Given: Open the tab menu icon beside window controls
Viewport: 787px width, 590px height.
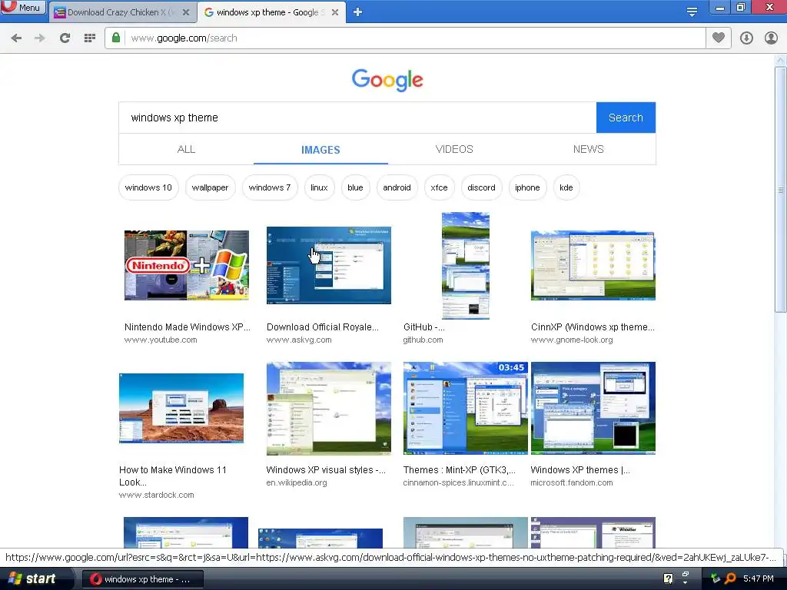Looking at the screenshot, I should pos(692,12).
